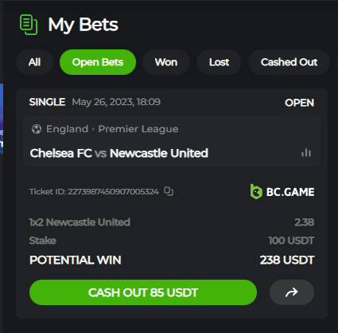Image resolution: width=338 pixels, height=333 pixels.
Task: Switch to the Lost tab
Action: click(219, 62)
